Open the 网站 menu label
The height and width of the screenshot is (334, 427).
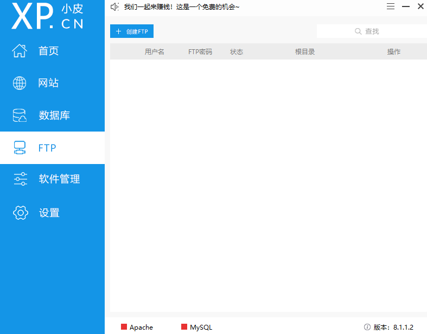coord(48,83)
